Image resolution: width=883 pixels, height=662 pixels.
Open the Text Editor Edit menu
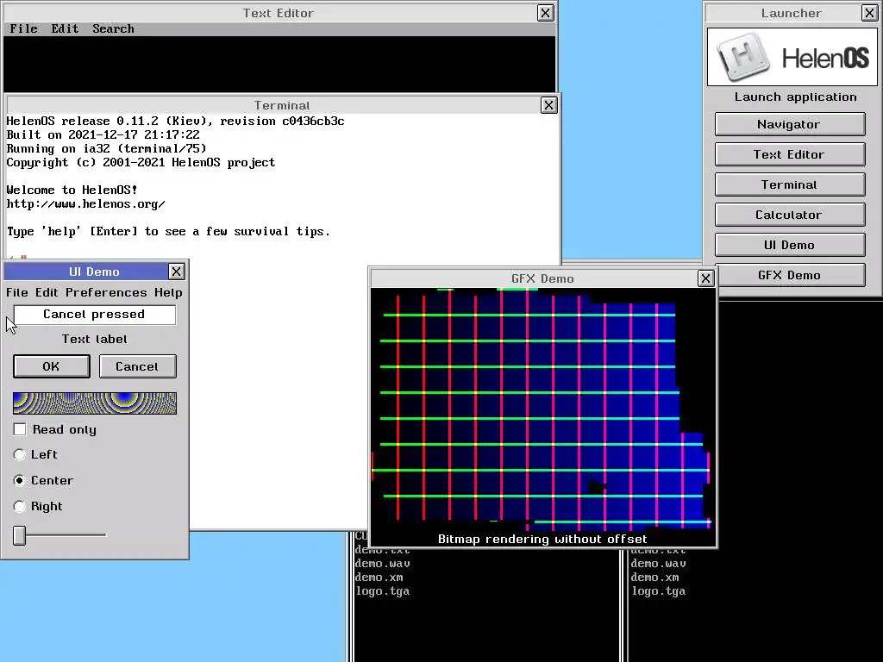pos(65,28)
